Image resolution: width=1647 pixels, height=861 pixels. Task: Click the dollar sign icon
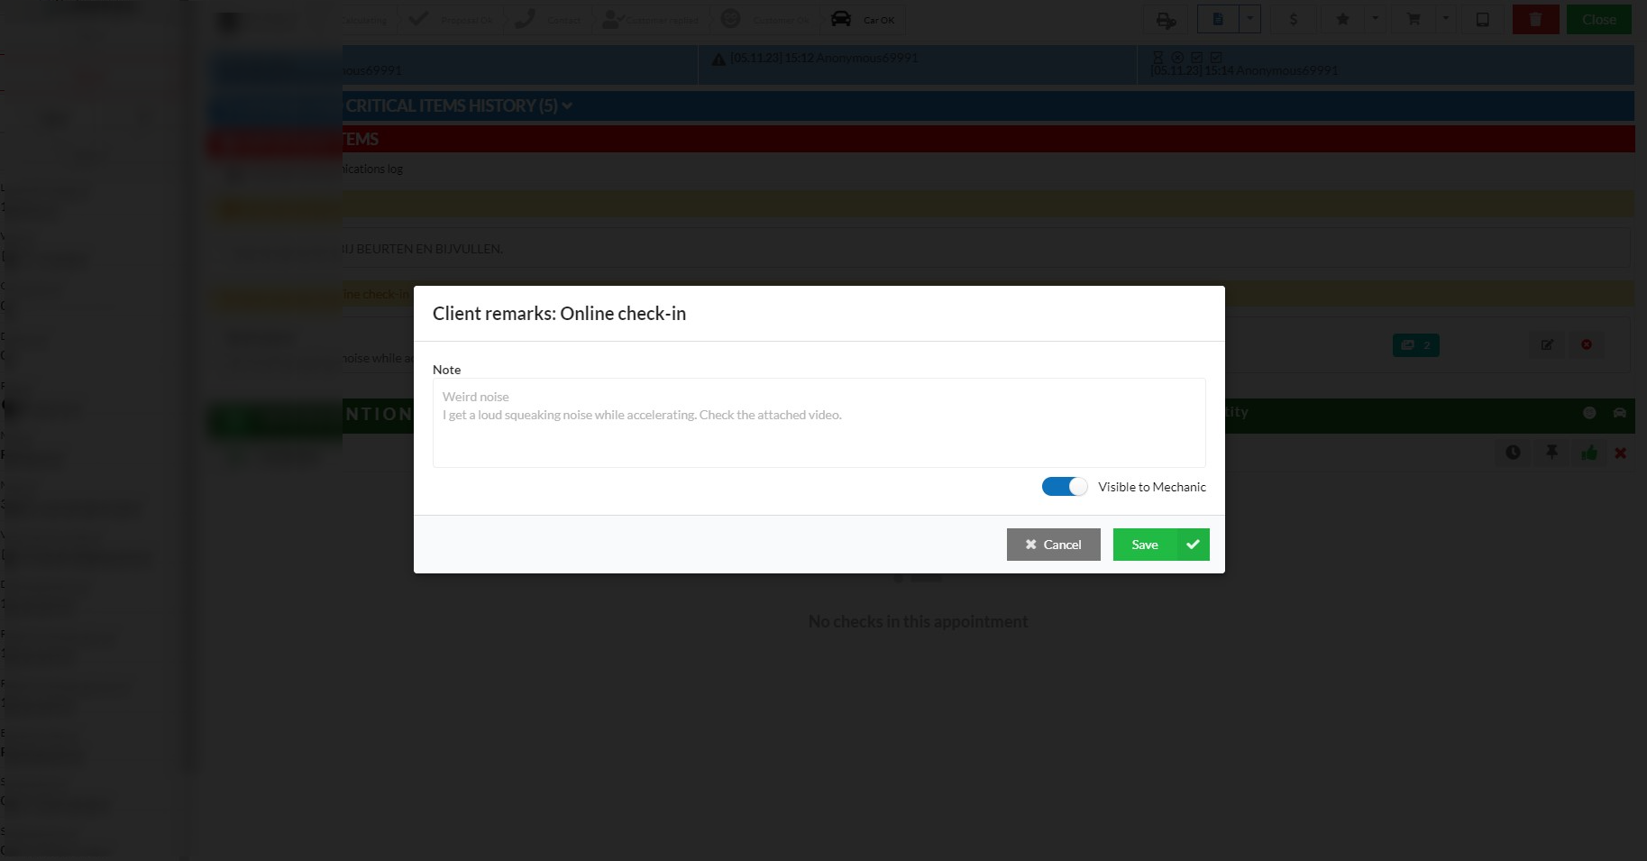click(x=1294, y=19)
